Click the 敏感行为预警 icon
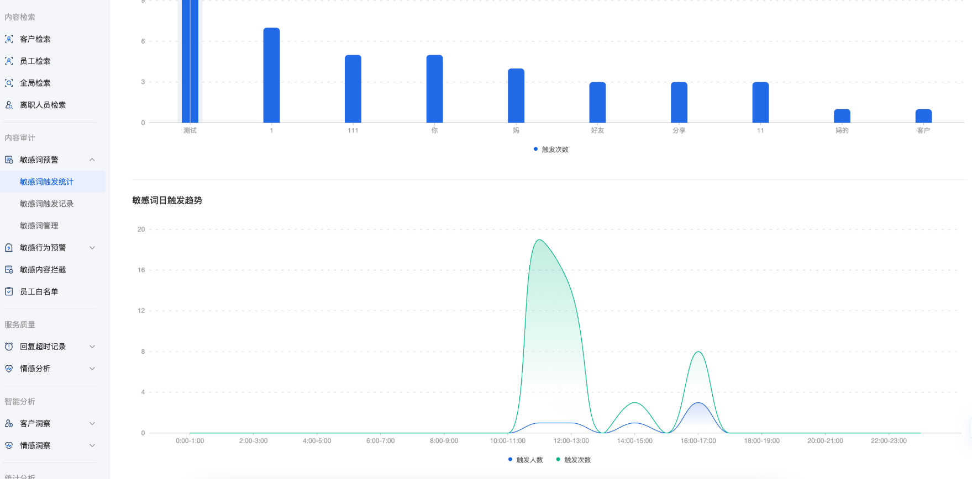The height and width of the screenshot is (479, 972). (x=9, y=248)
